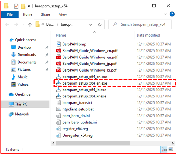
Task: Select baropam_setup_x64_jp.exe installer icon
Action: click(58, 90)
